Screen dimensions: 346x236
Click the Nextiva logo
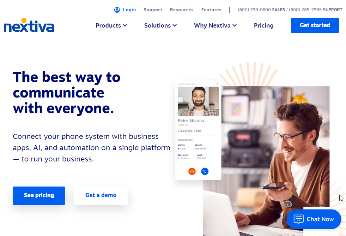coord(29,25)
